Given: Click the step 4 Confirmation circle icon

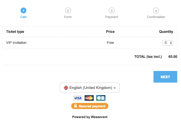Looking at the screenshot, I should pyautogui.click(x=156, y=10).
